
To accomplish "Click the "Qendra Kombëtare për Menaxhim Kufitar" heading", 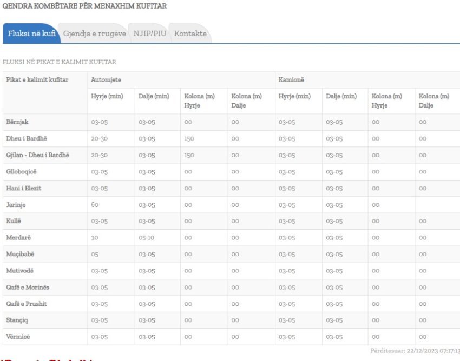I will [85, 6].
